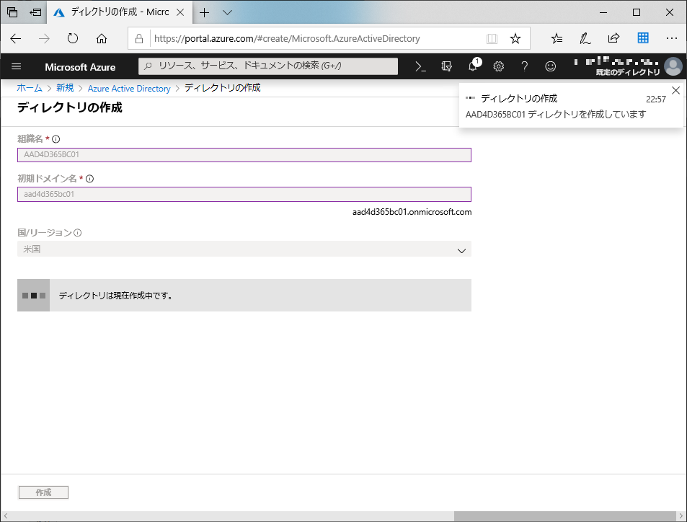View the site lock information icon

139,38
